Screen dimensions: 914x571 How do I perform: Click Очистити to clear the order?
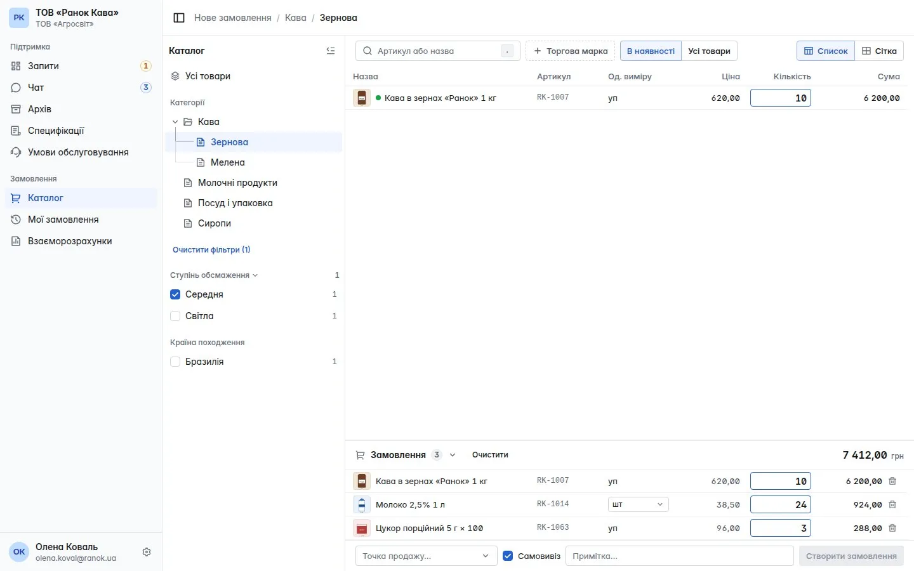click(x=490, y=455)
